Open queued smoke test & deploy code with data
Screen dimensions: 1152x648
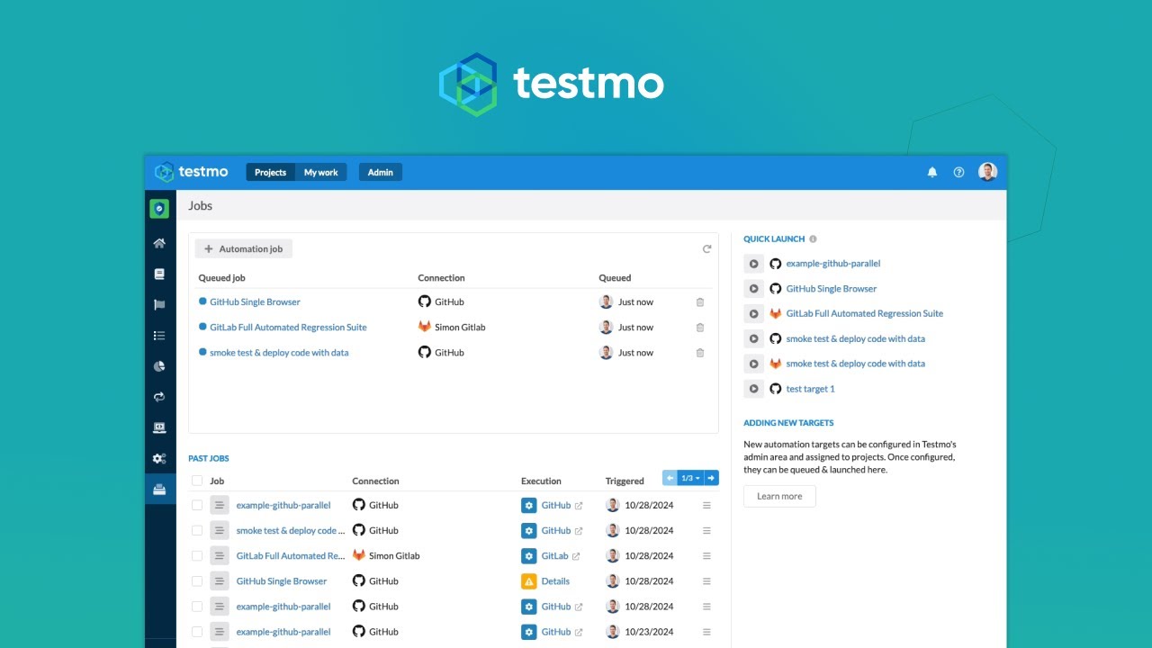[x=279, y=353]
